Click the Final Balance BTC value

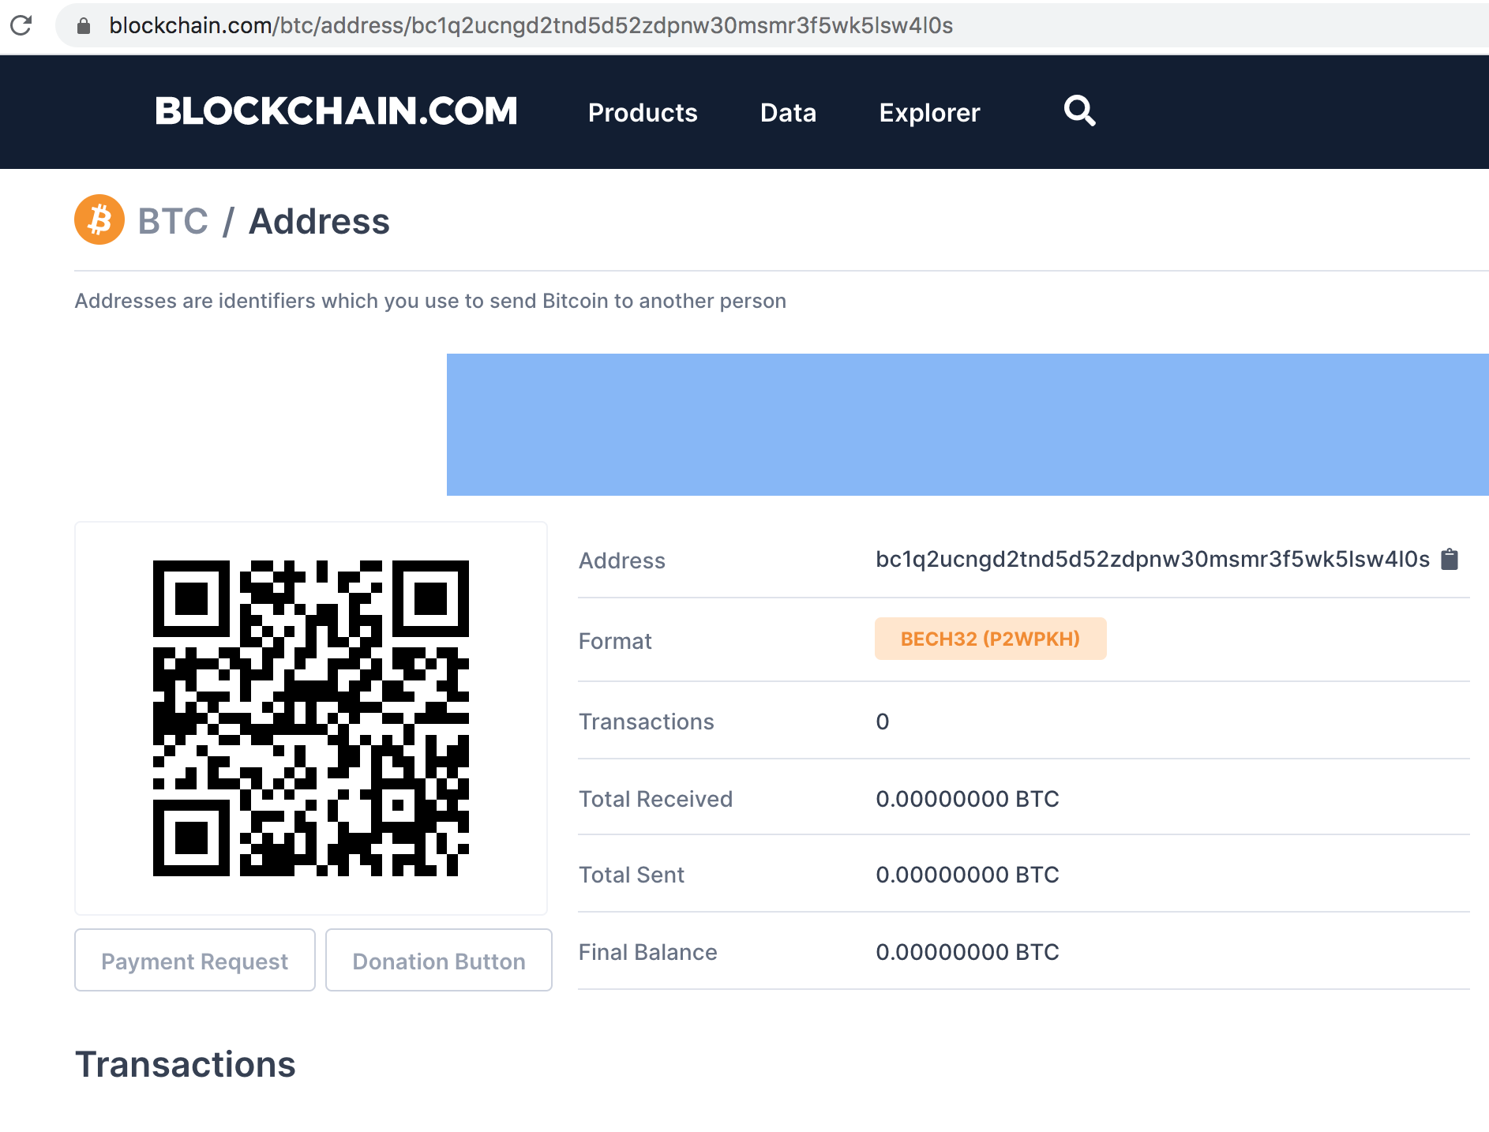click(967, 952)
